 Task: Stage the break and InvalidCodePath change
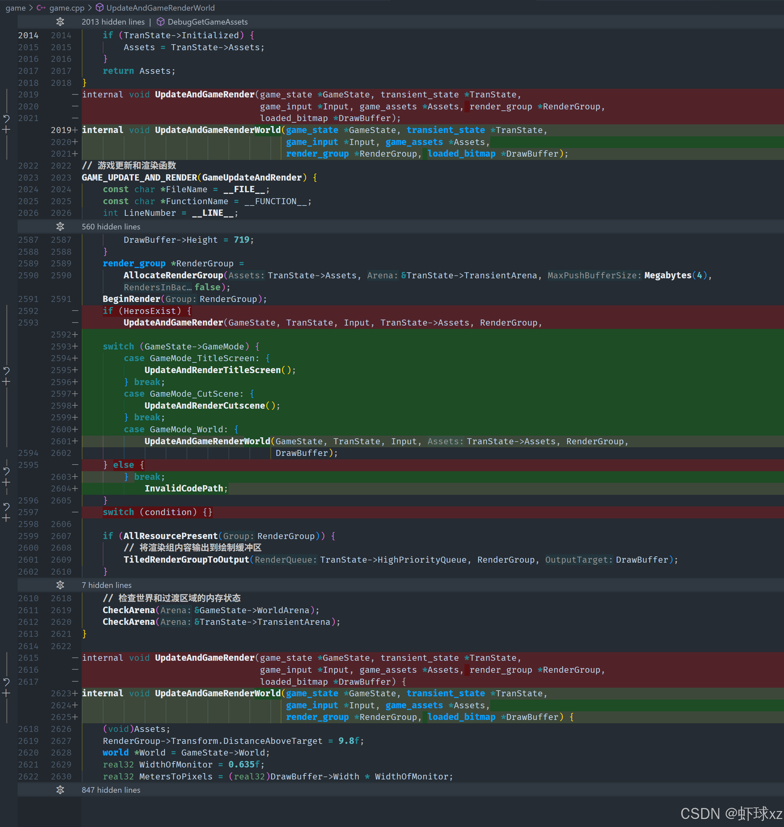click(x=6, y=482)
